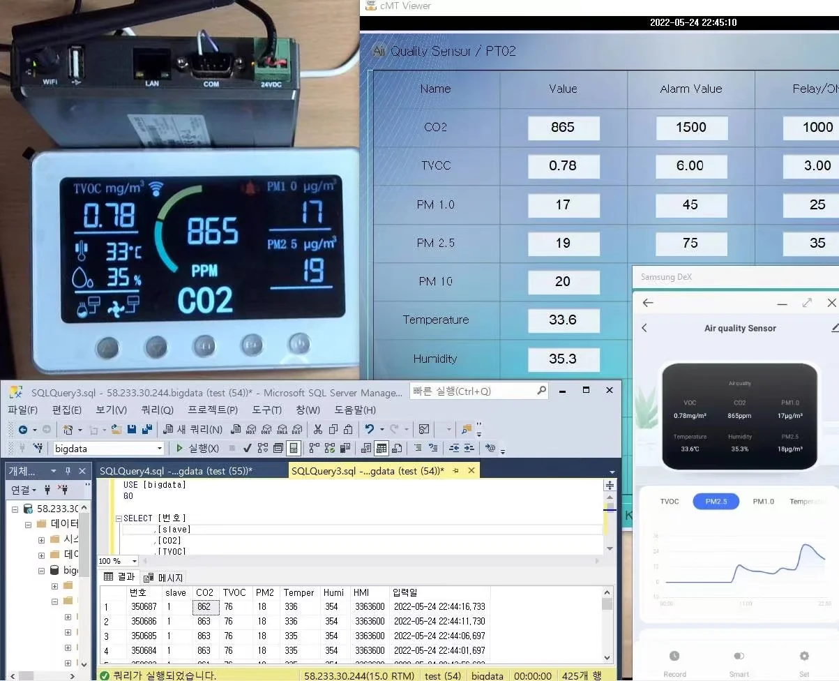This screenshot has height=681, width=839.
Task: Select the 결과 results tab
Action: [119, 577]
